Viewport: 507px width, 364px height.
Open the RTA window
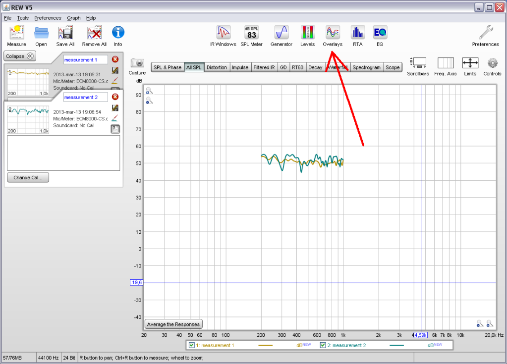coord(357,33)
